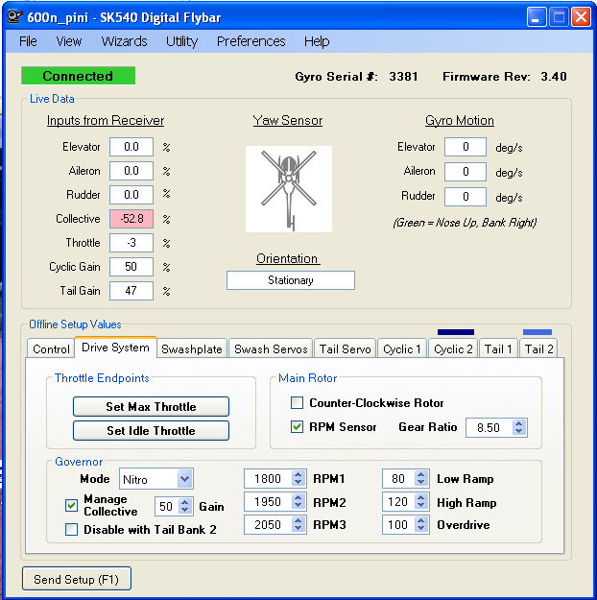The image size is (597, 600).
Task: Enable Disable with Tail Bank 2
Action: pos(72,529)
